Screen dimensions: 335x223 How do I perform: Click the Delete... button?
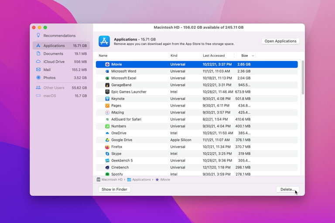click(x=287, y=189)
